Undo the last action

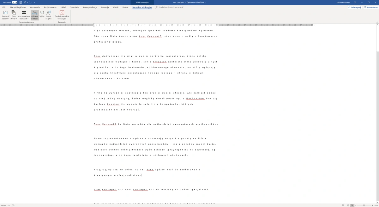[25, 2]
